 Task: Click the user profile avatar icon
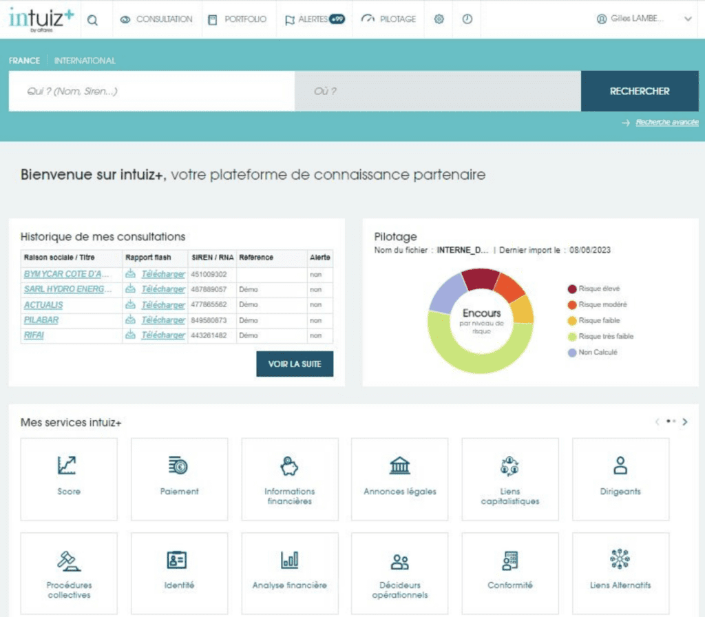(x=601, y=19)
